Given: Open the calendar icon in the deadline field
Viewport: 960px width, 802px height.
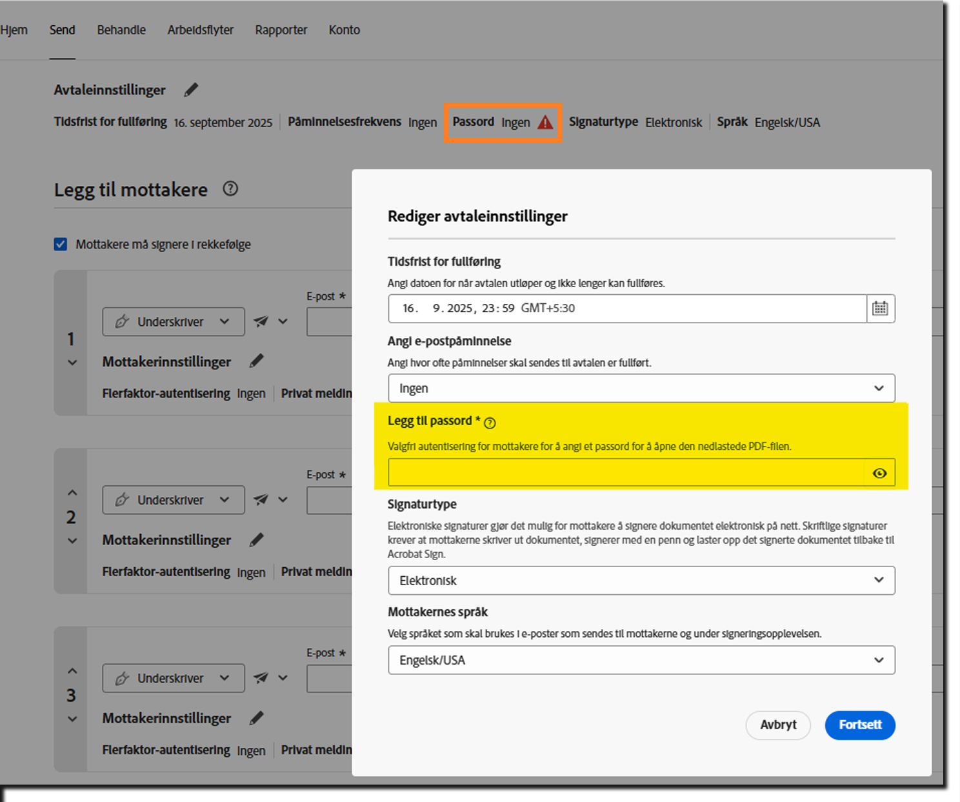Looking at the screenshot, I should click(x=880, y=308).
